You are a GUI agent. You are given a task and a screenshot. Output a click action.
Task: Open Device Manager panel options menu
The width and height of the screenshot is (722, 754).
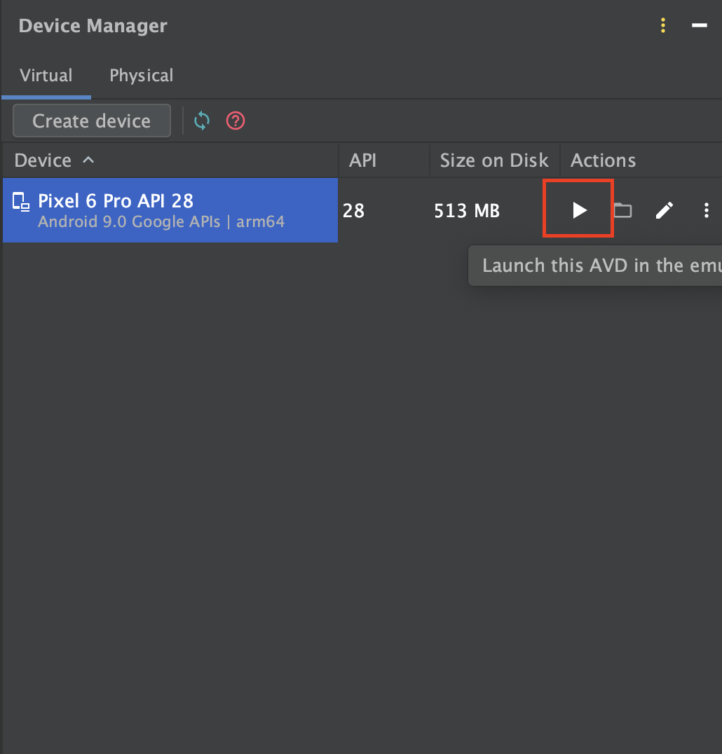pos(663,25)
